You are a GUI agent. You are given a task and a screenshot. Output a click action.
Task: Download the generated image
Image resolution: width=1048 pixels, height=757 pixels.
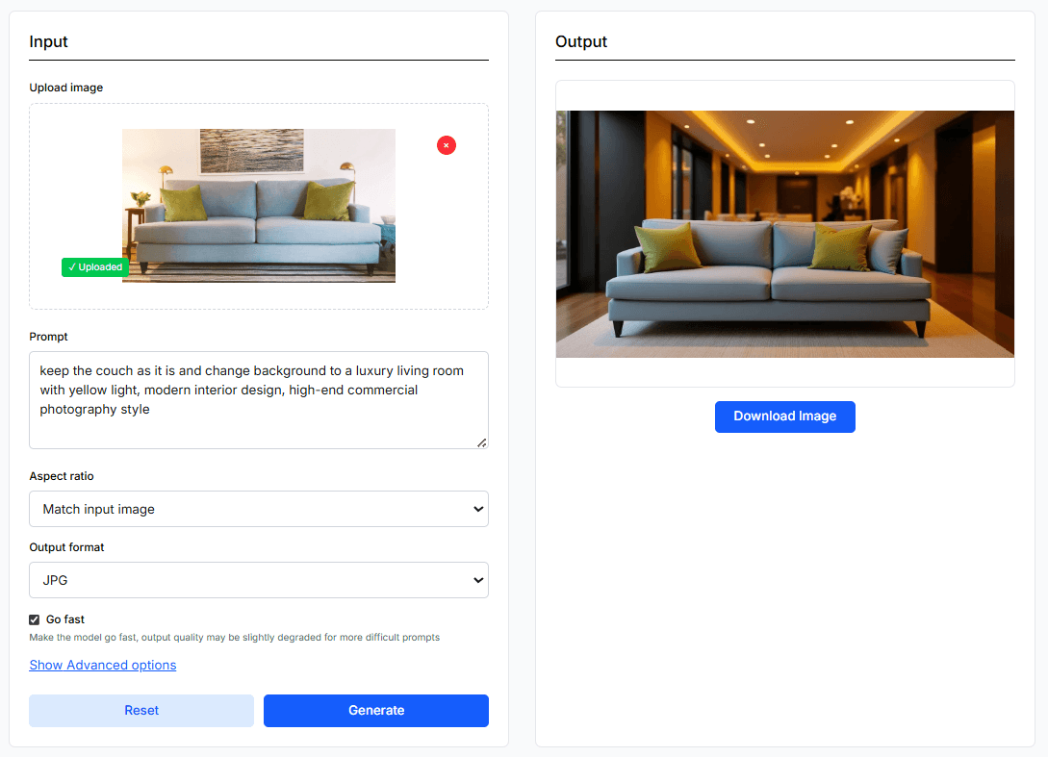click(x=784, y=416)
